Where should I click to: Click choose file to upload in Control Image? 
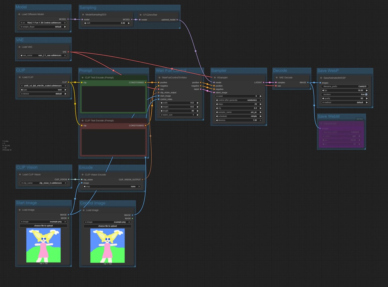(107, 226)
